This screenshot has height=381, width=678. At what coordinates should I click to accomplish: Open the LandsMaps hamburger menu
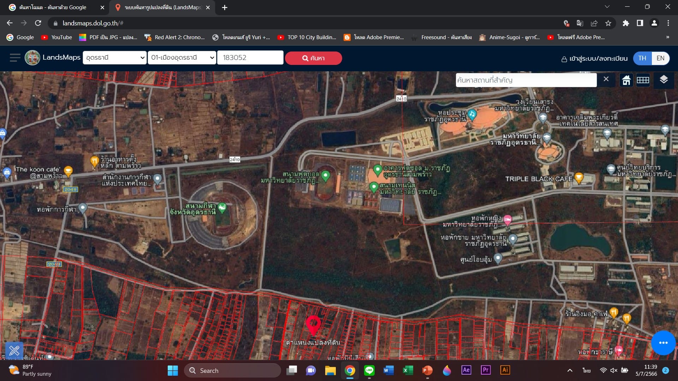(15, 58)
